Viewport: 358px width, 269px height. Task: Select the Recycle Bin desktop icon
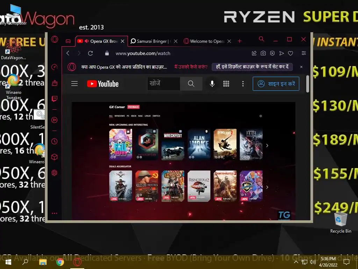click(341, 222)
